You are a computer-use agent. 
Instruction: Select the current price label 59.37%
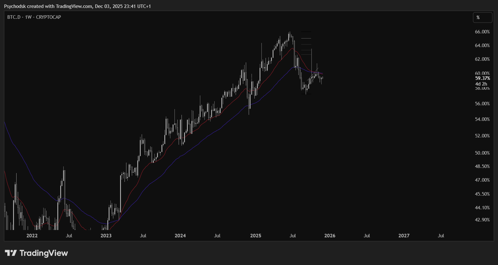point(482,78)
